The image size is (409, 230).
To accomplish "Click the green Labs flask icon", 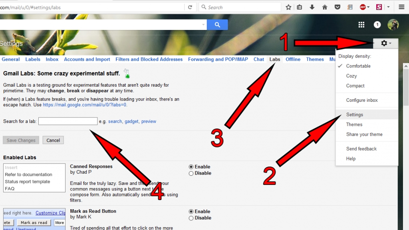I will 127,74.
